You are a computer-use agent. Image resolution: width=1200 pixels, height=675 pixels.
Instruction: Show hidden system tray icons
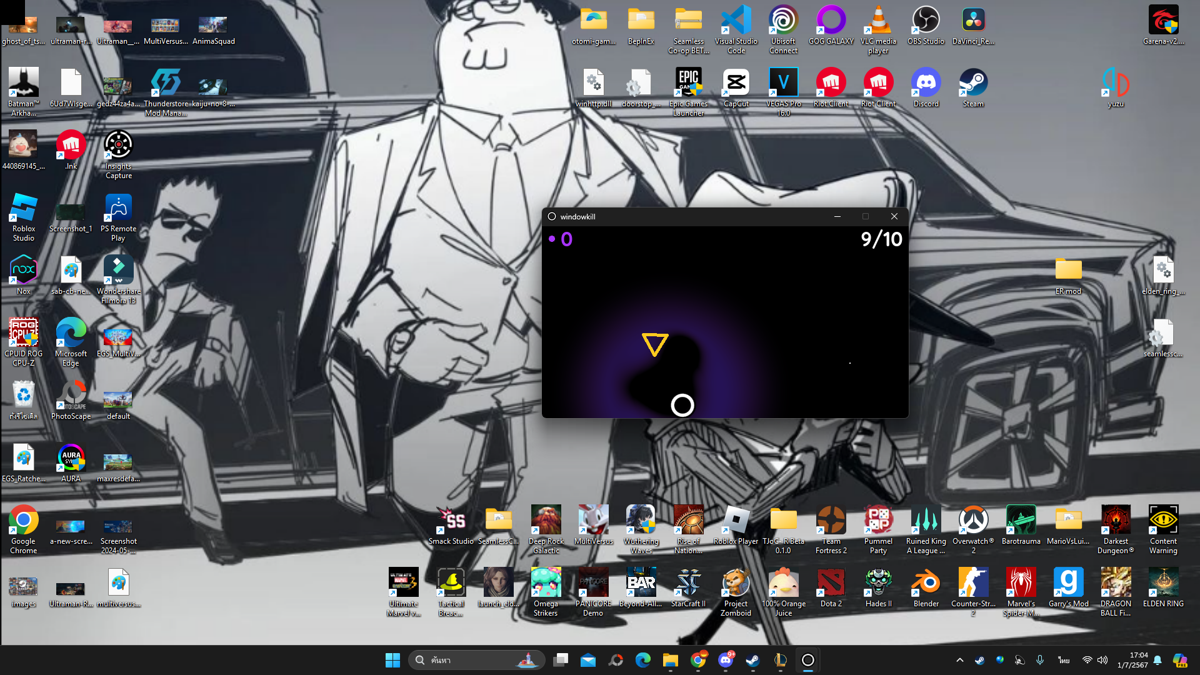(x=960, y=660)
